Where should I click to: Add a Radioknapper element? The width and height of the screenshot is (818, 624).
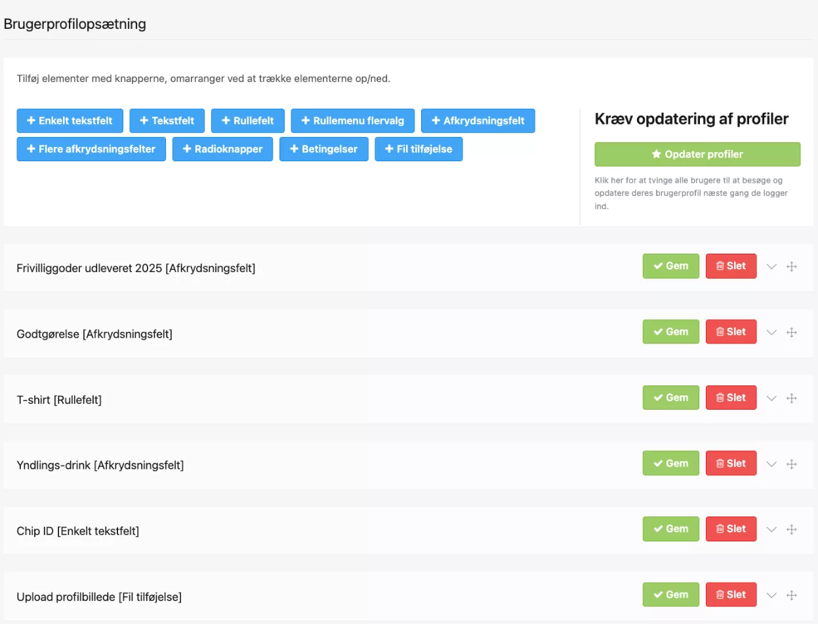223,149
